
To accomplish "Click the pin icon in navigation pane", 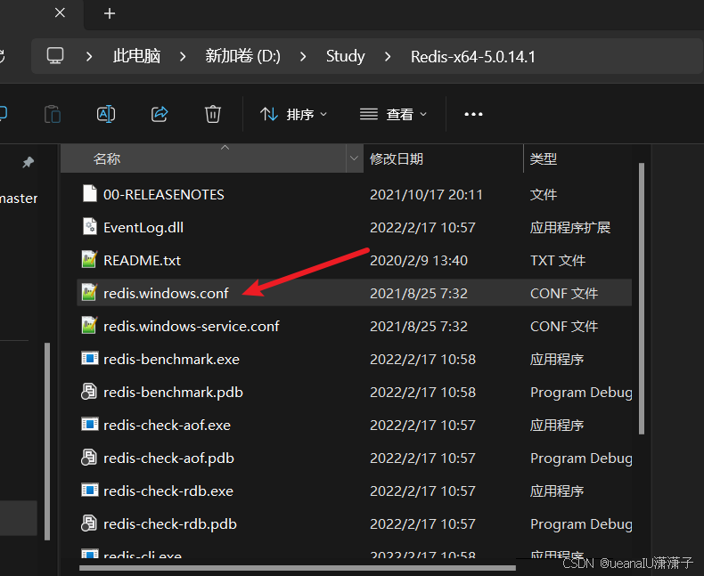I will pyautogui.click(x=28, y=162).
